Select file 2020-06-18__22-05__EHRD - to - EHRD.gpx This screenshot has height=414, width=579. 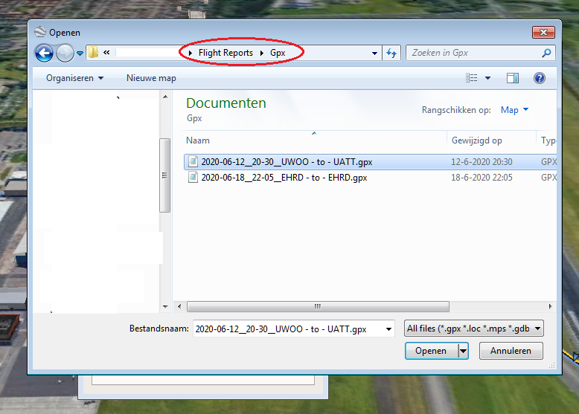[370, 178]
